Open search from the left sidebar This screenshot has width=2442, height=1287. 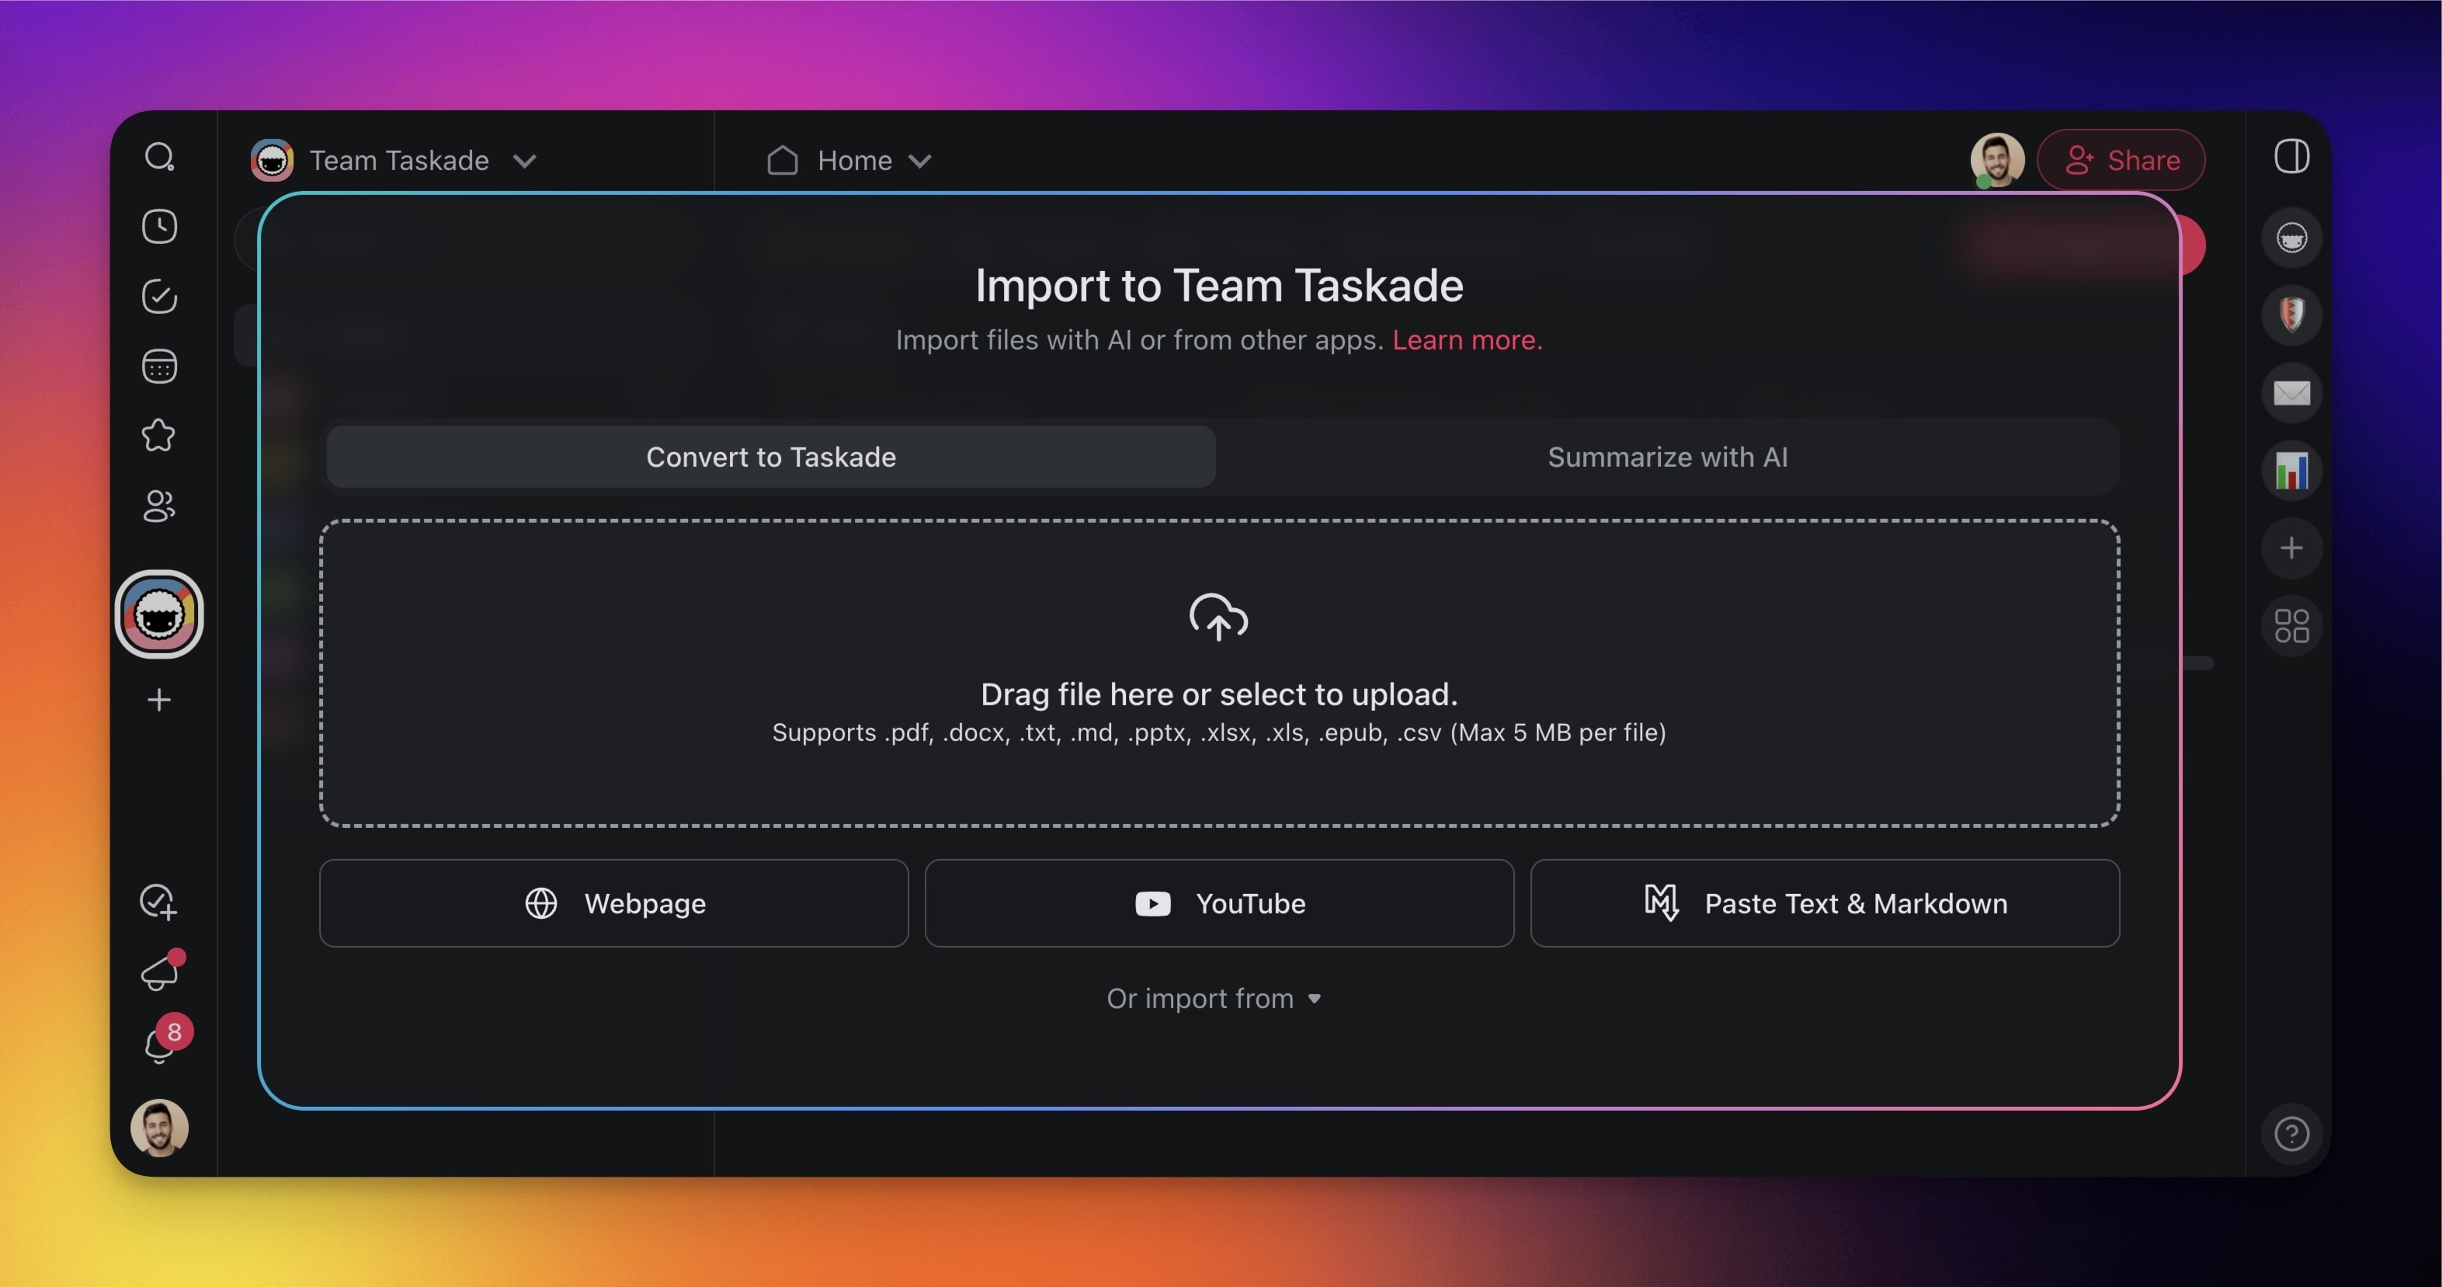click(158, 156)
